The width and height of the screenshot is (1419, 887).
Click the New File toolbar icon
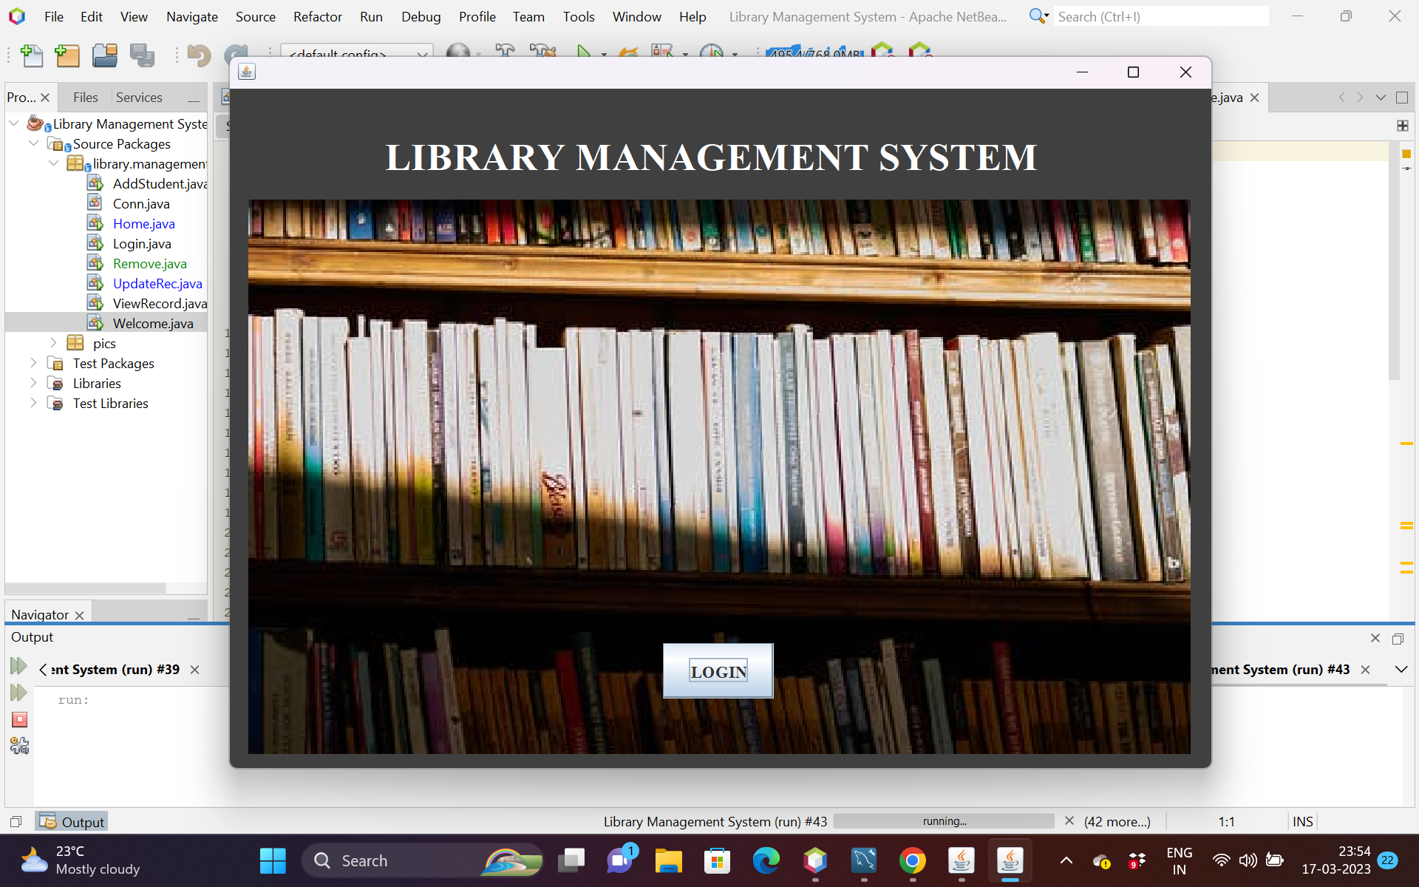[31, 55]
